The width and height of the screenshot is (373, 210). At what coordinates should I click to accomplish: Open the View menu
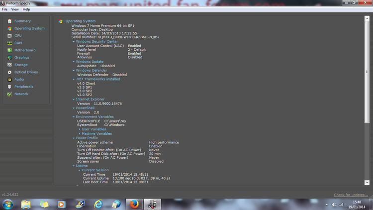(15, 9)
